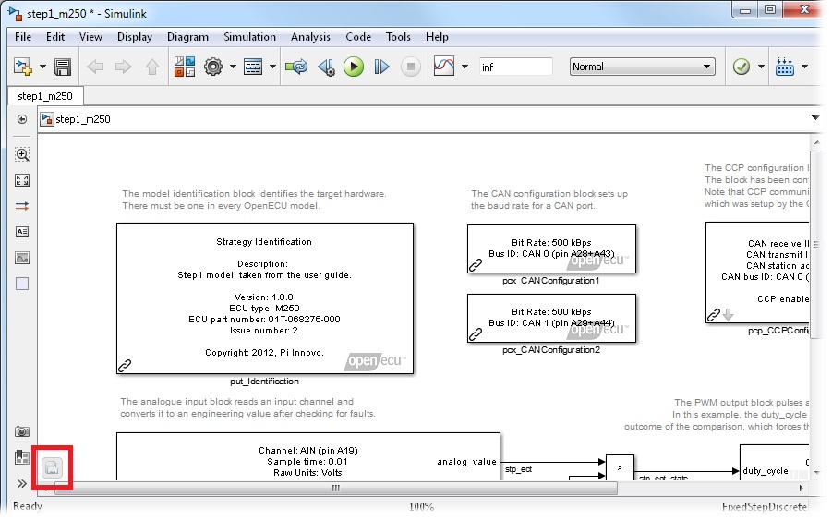Image resolution: width=832 pixels, height=521 pixels.
Task: Click step1_m250 in the breadcrumb bar
Action: [x=83, y=119]
